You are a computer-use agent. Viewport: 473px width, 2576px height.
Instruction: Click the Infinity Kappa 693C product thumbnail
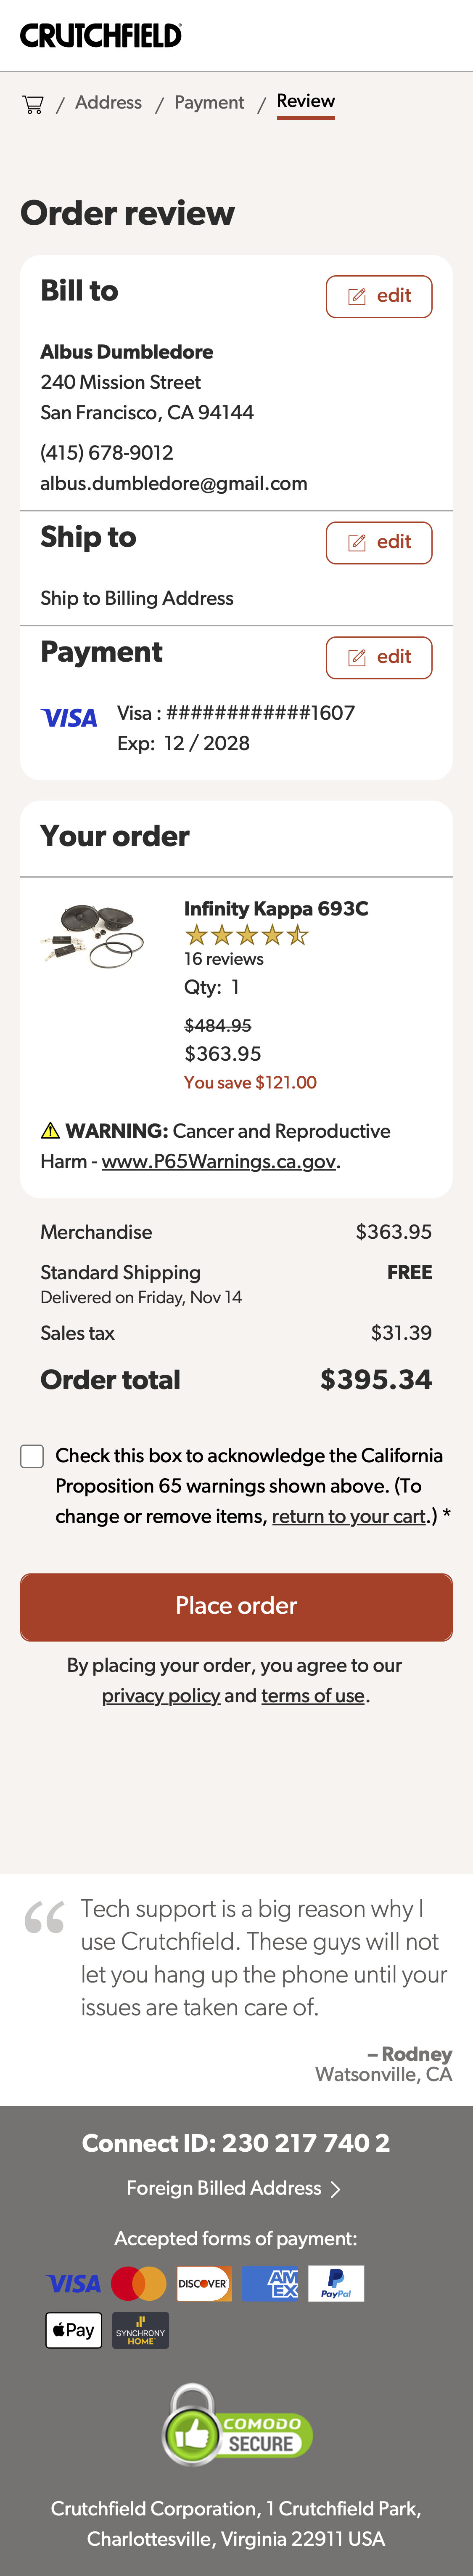click(x=93, y=935)
